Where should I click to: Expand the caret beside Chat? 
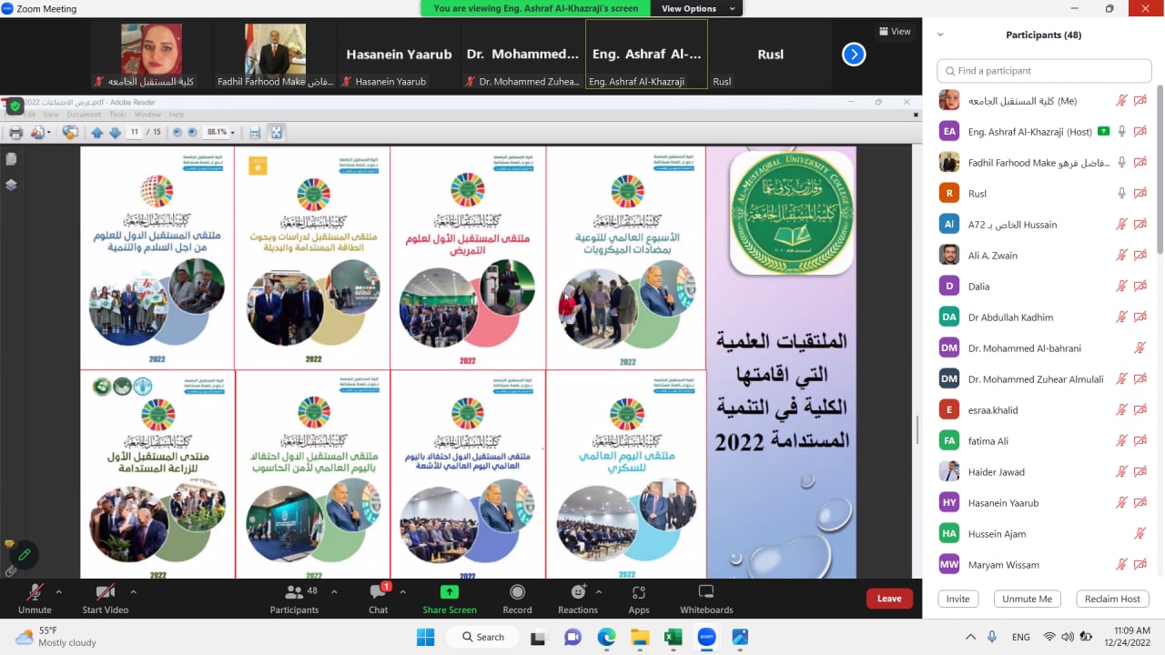[x=402, y=592]
